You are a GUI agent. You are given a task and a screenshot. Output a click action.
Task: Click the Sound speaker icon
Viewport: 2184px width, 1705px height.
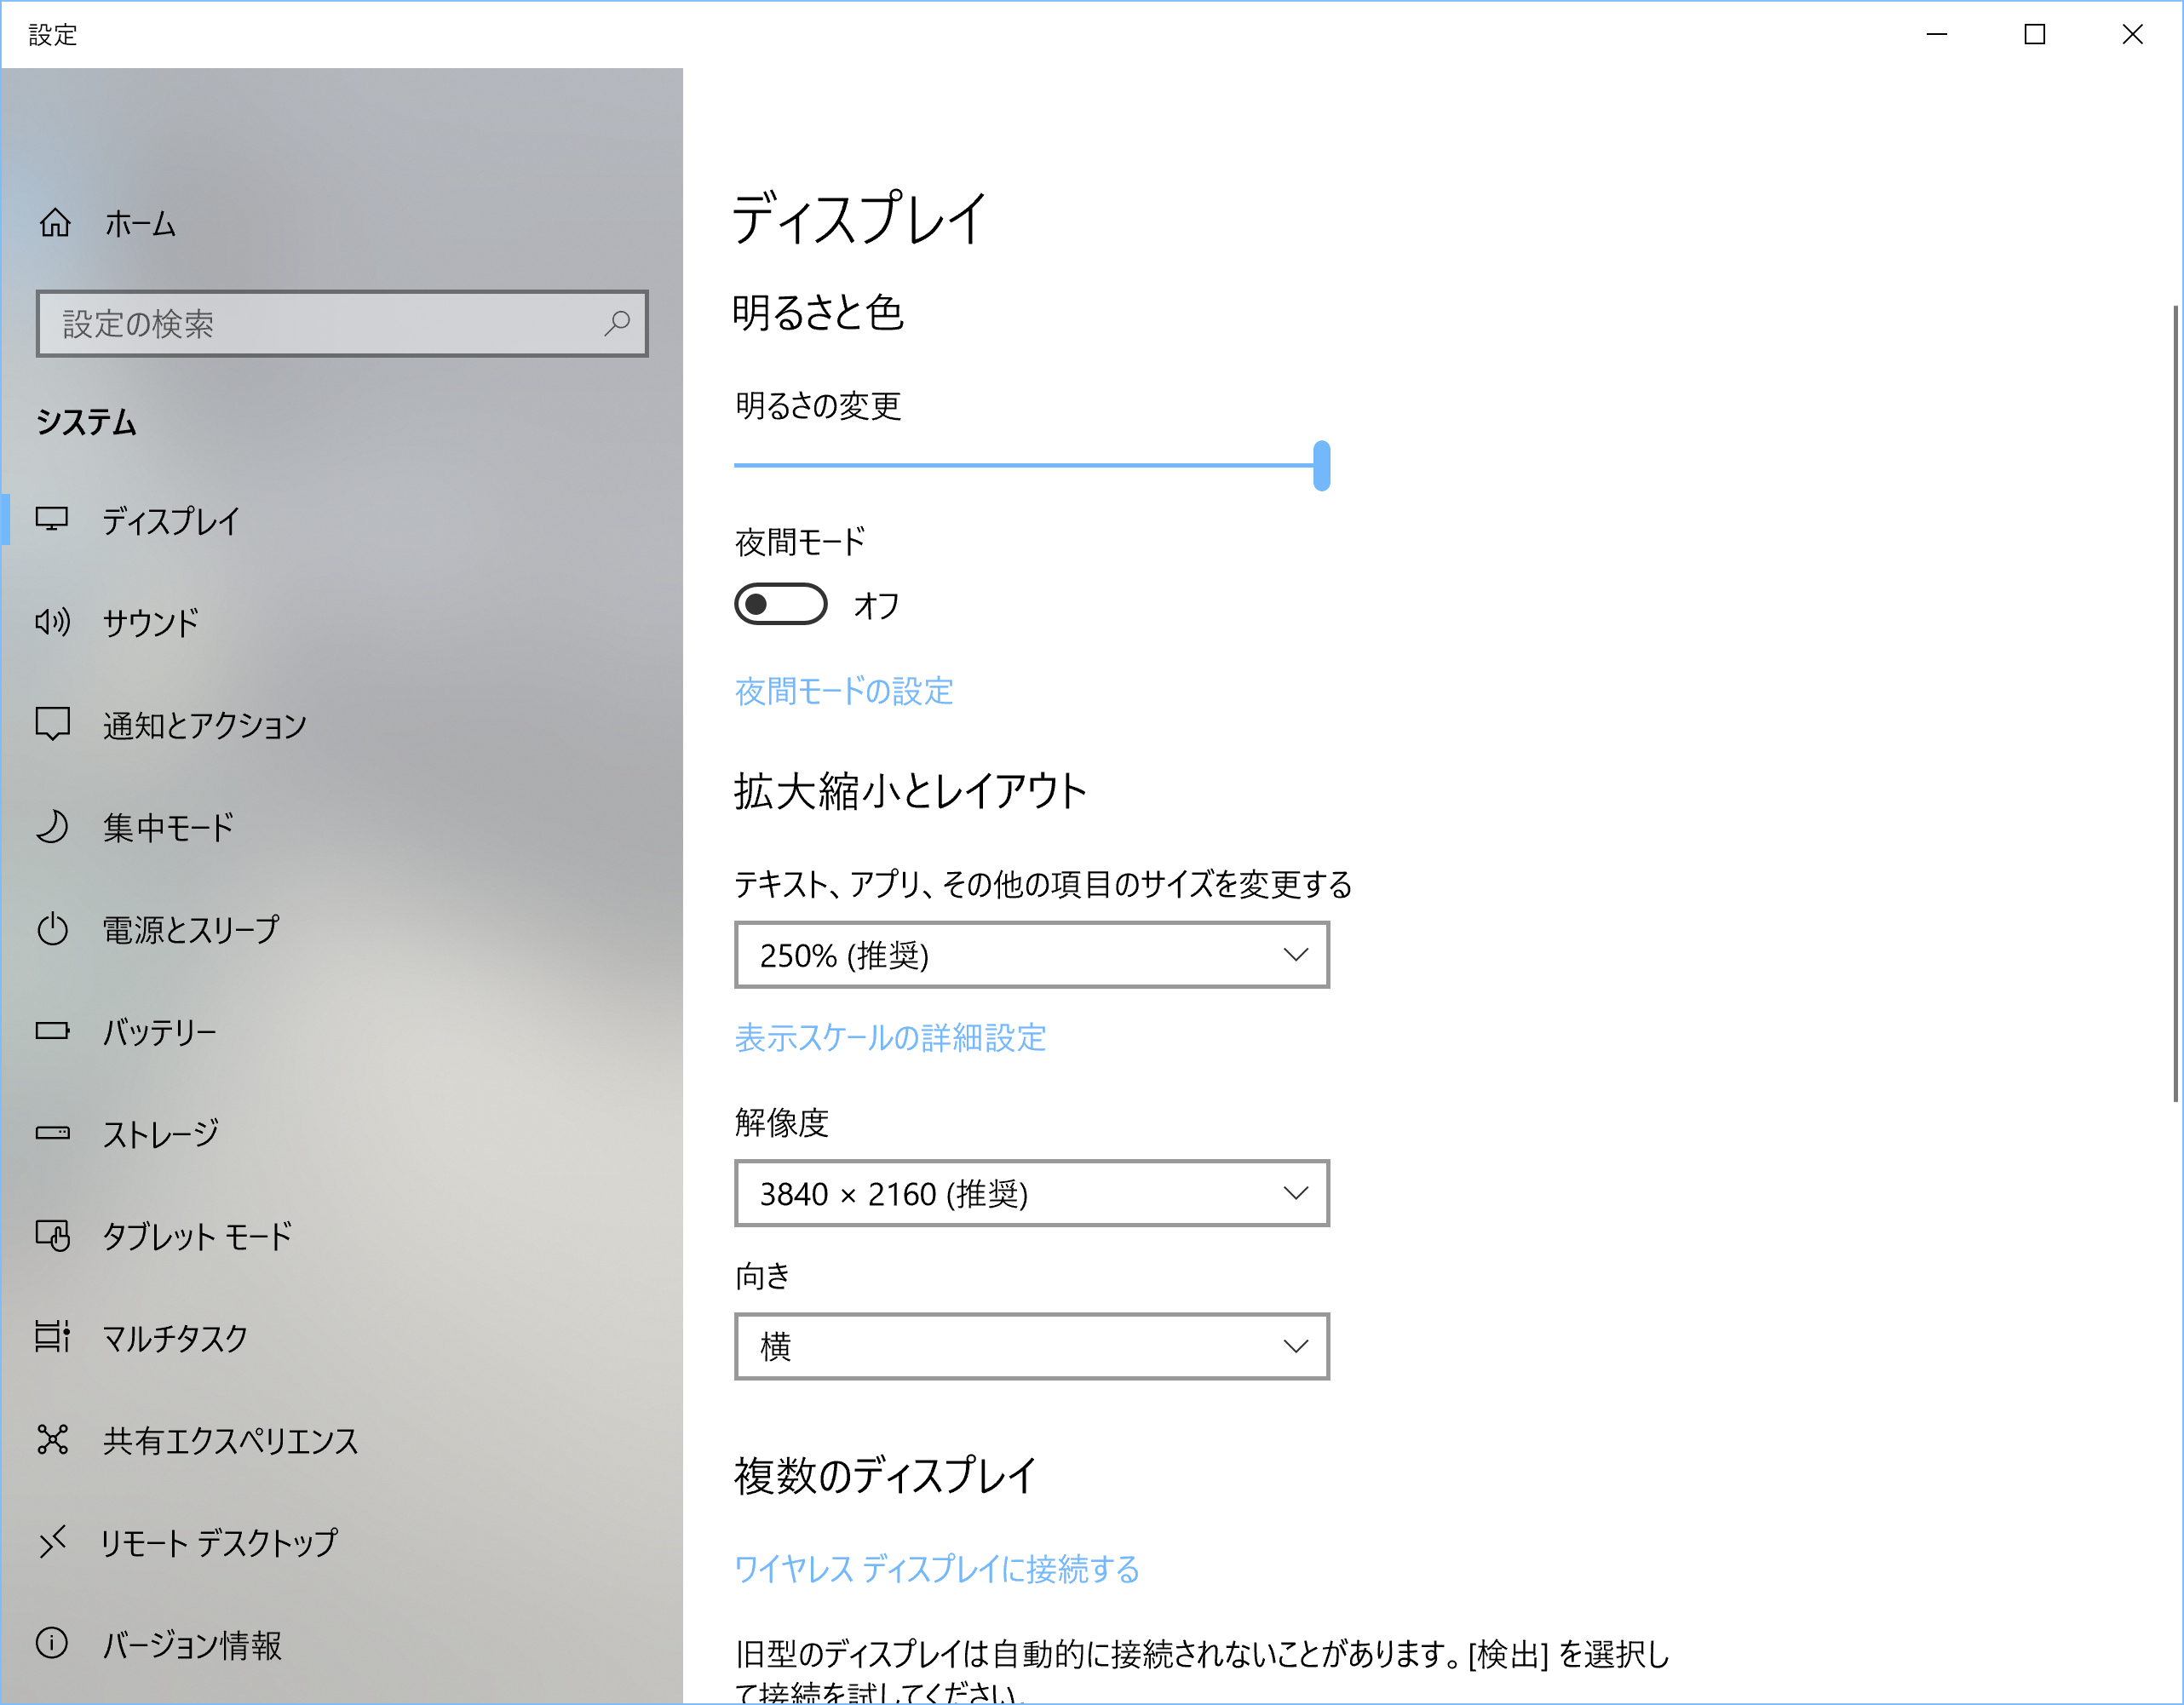tap(52, 622)
